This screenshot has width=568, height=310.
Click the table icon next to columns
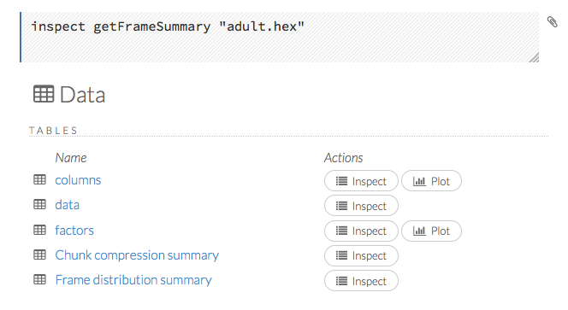click(40, 179)
